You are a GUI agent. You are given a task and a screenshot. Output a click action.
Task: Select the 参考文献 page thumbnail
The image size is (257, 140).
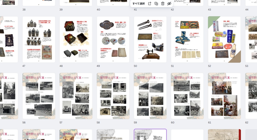(x=113, y=134)
